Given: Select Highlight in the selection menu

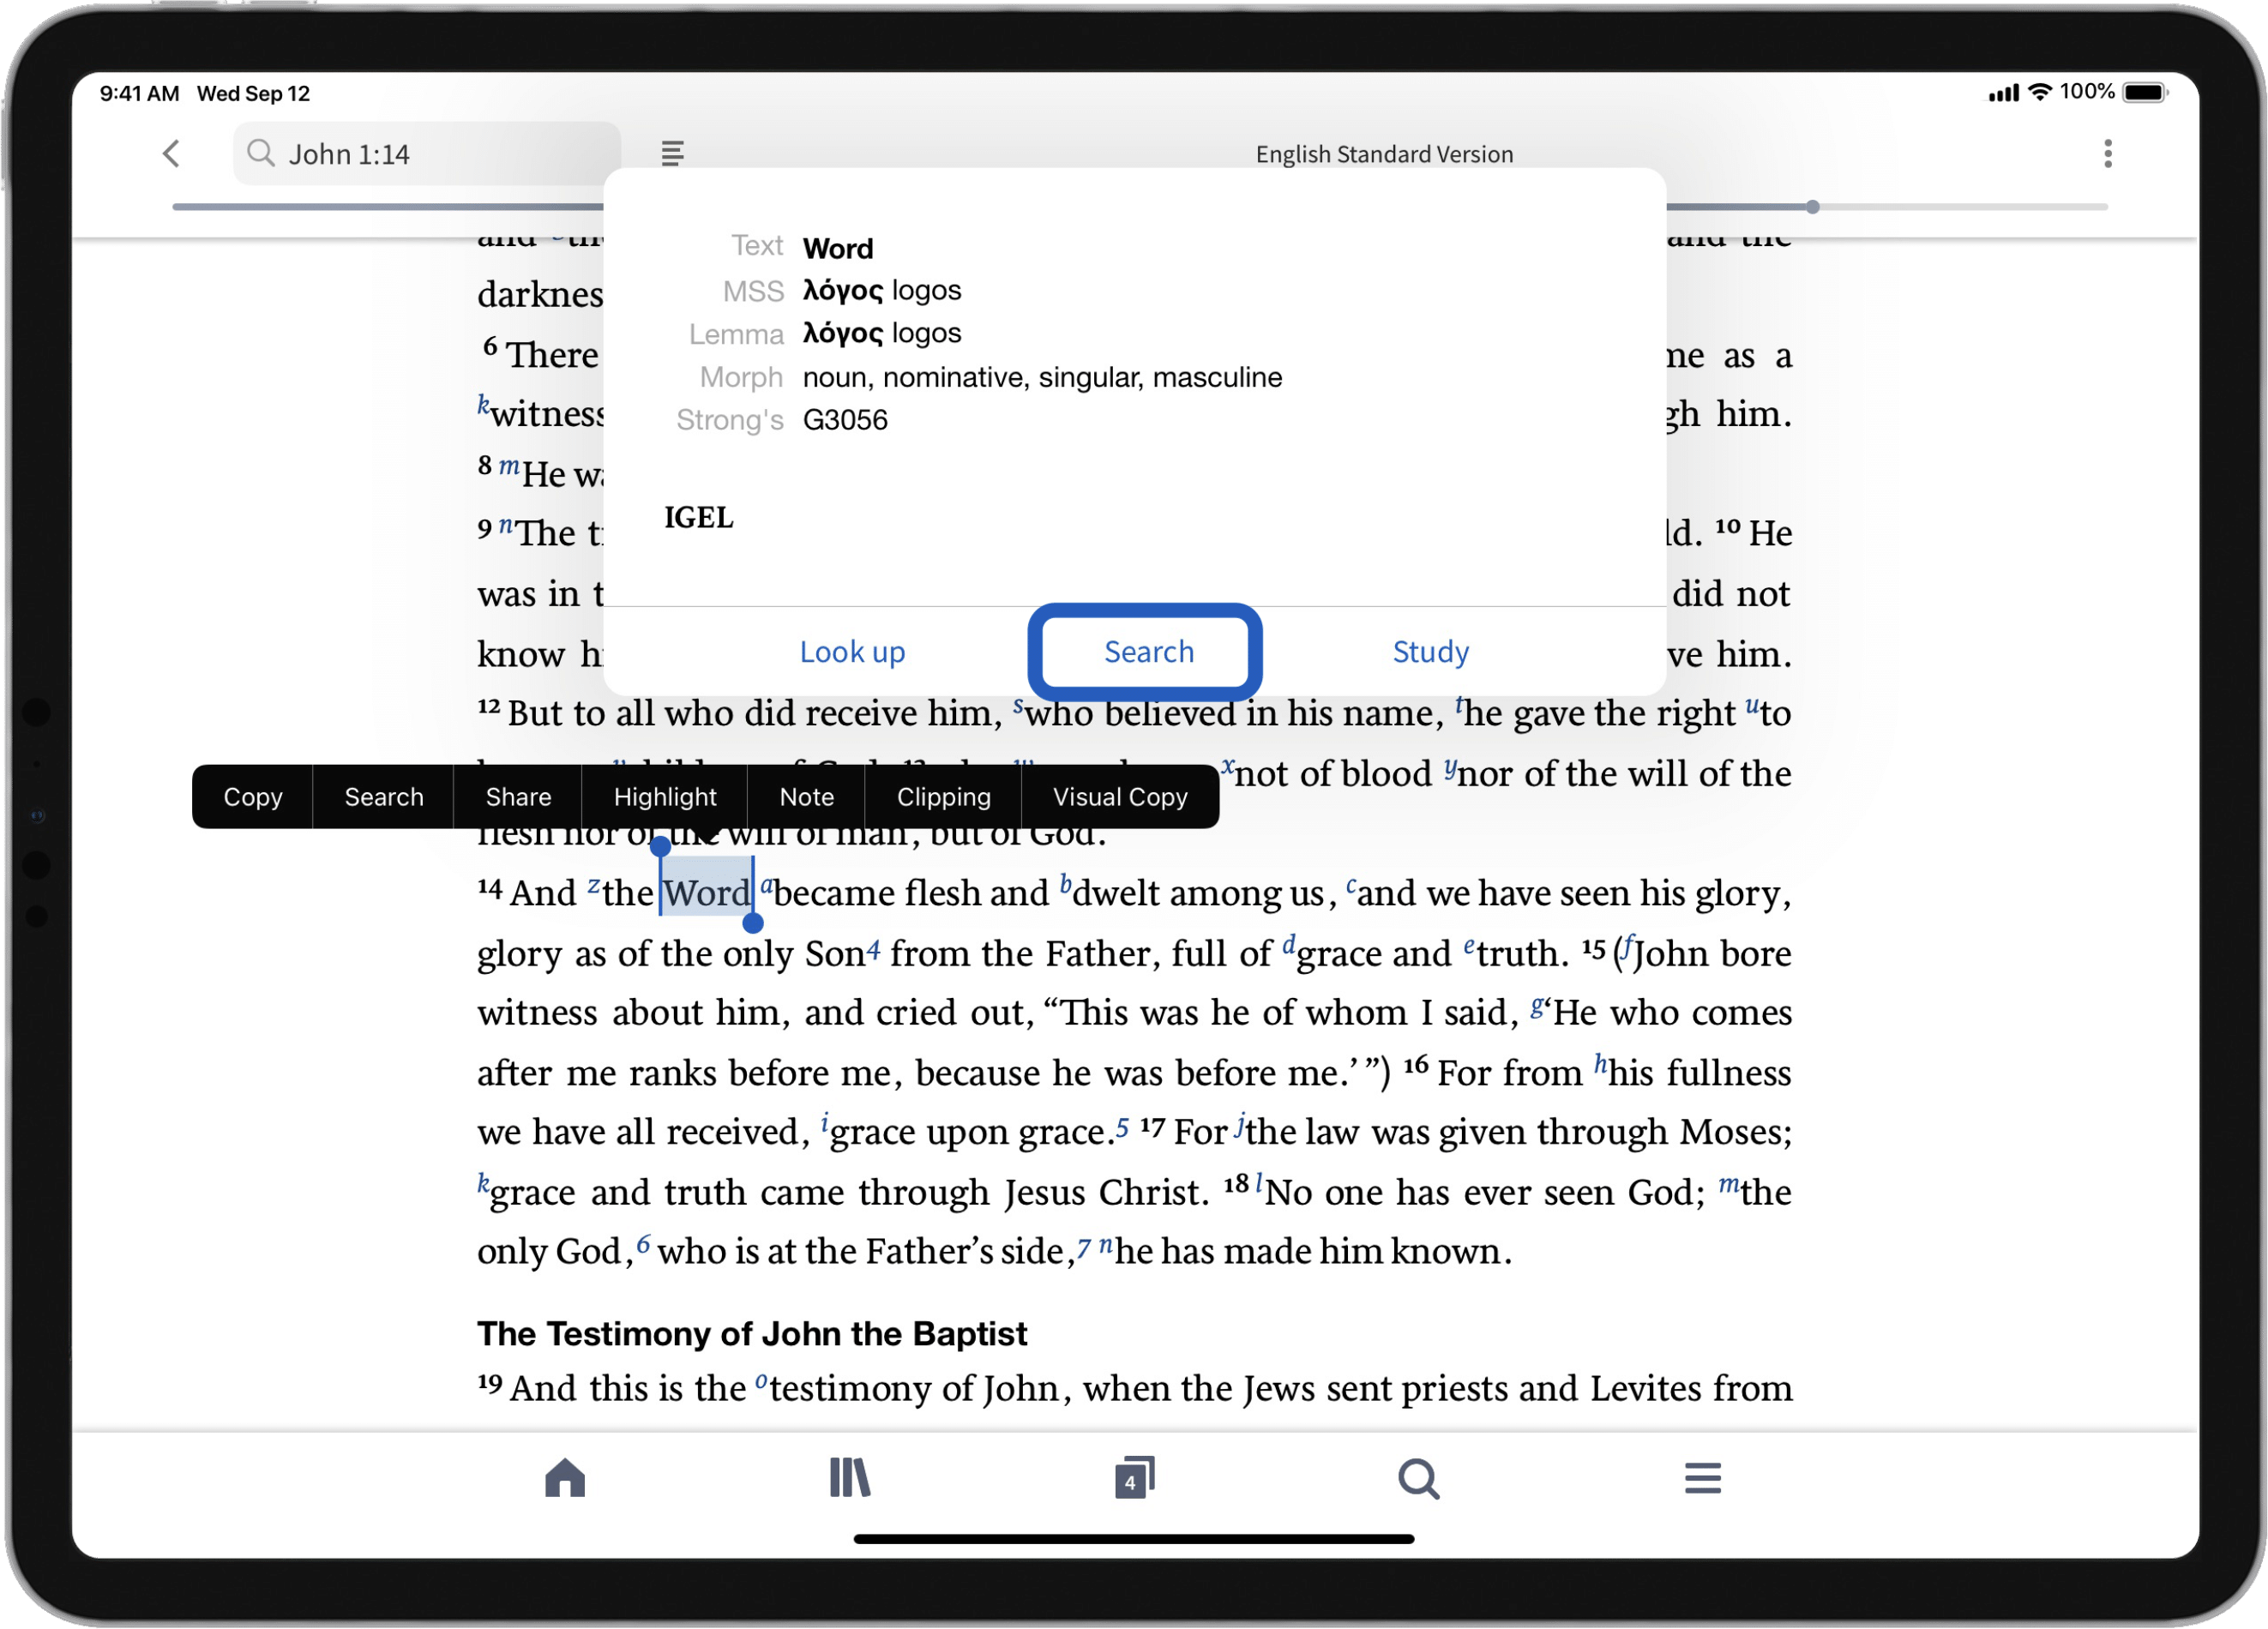Looking at the screenshot, I should pos(665,797).
